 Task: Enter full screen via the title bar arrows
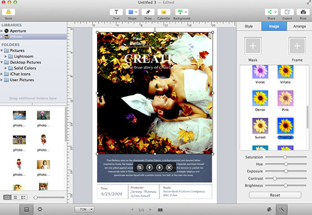click(309, 3)
